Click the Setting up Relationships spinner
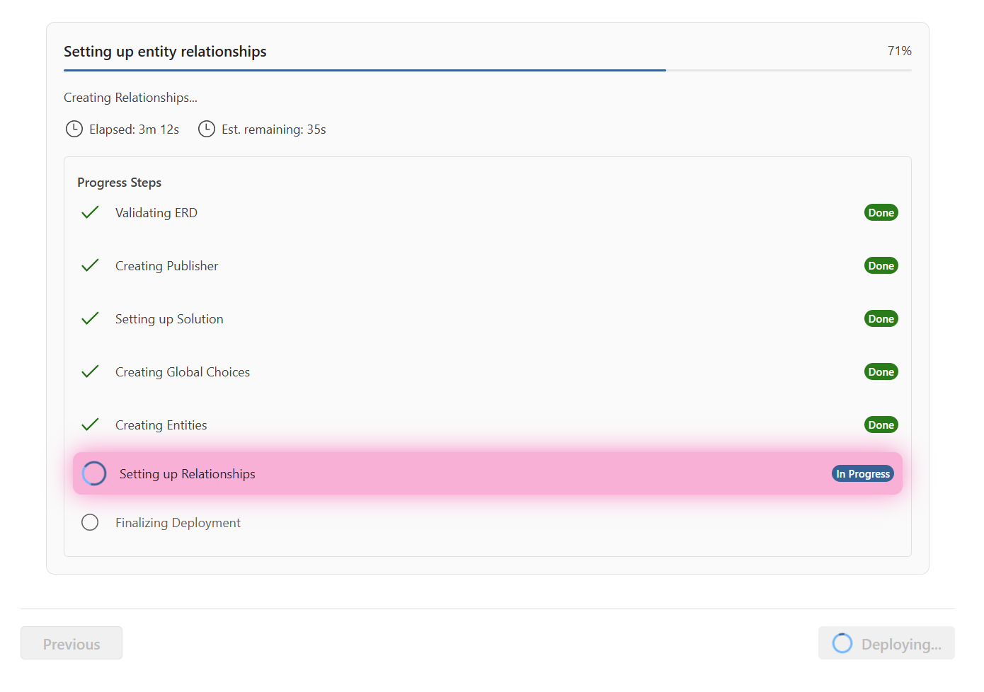Image resolution: width=984 pixels, height=692 pixels. (x=94, y=473)
